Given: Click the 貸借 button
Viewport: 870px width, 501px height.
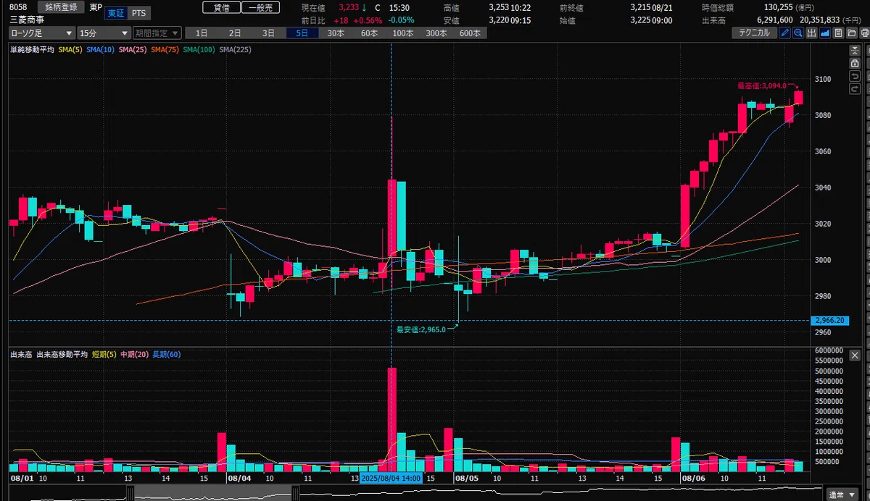Looking at the screenshot, I should (x=221, y=7).
